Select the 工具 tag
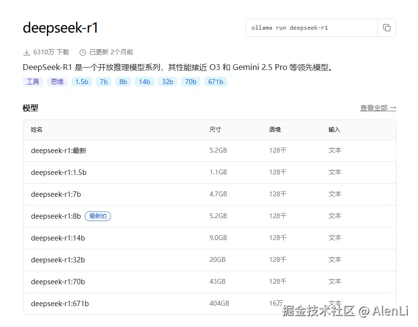This screenshot has width=418, height=327. pos(33,82)
